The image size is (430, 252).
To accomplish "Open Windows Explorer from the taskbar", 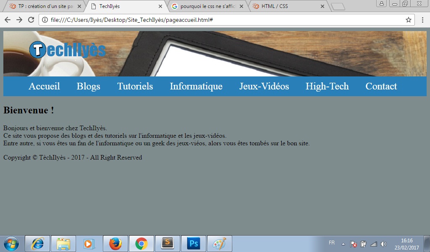I will pyautogui.click(x=63, y=243).
